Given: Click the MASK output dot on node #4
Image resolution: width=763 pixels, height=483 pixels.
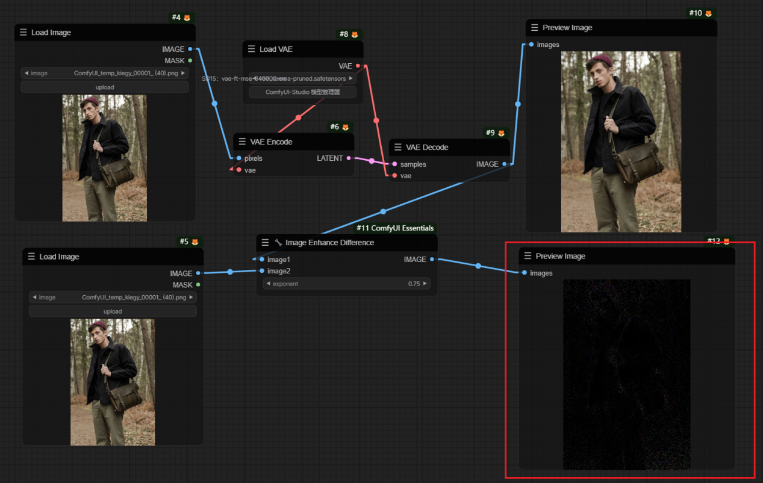Looking at the screenshot, I should (x=190, y=61).
